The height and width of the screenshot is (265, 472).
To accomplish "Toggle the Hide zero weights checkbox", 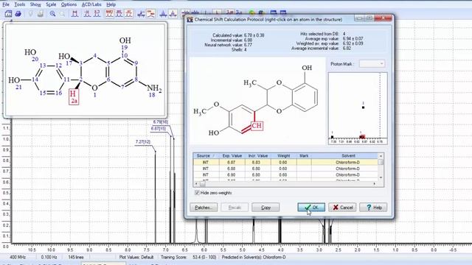I will click(197, 193).
